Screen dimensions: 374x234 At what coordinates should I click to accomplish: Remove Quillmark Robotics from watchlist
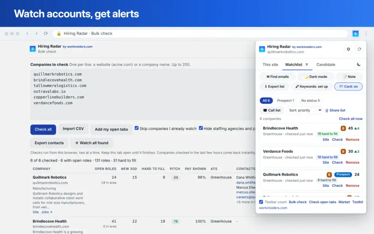tap(352, 185)
